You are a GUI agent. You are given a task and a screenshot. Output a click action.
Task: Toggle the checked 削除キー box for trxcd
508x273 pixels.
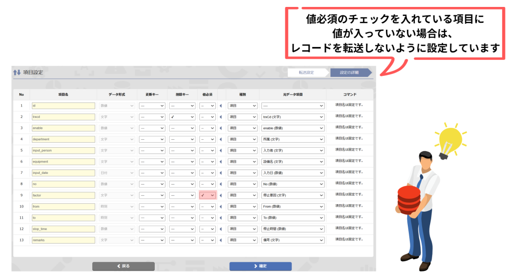click(x=182, y=117)
